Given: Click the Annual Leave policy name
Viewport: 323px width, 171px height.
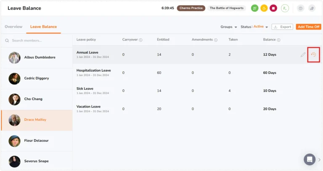Looking at the screenshot, I should [x=87, y=52].
